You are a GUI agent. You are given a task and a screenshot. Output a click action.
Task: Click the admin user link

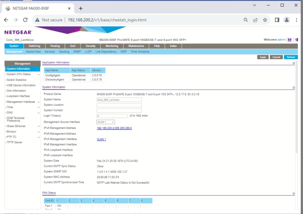(x=281, y=40)
